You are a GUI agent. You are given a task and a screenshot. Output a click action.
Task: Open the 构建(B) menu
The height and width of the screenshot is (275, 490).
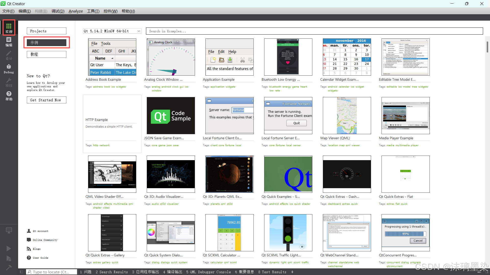pos(41,11)
